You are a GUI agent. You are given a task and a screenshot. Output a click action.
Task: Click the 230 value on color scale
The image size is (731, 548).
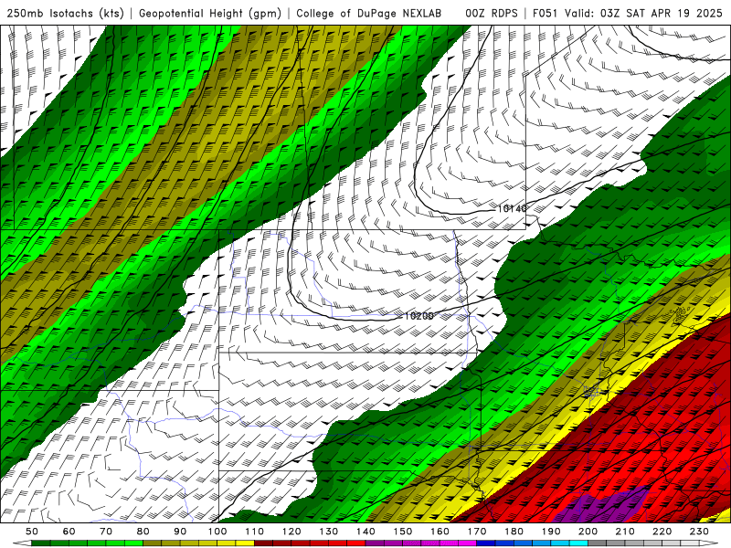pos(699,532)
